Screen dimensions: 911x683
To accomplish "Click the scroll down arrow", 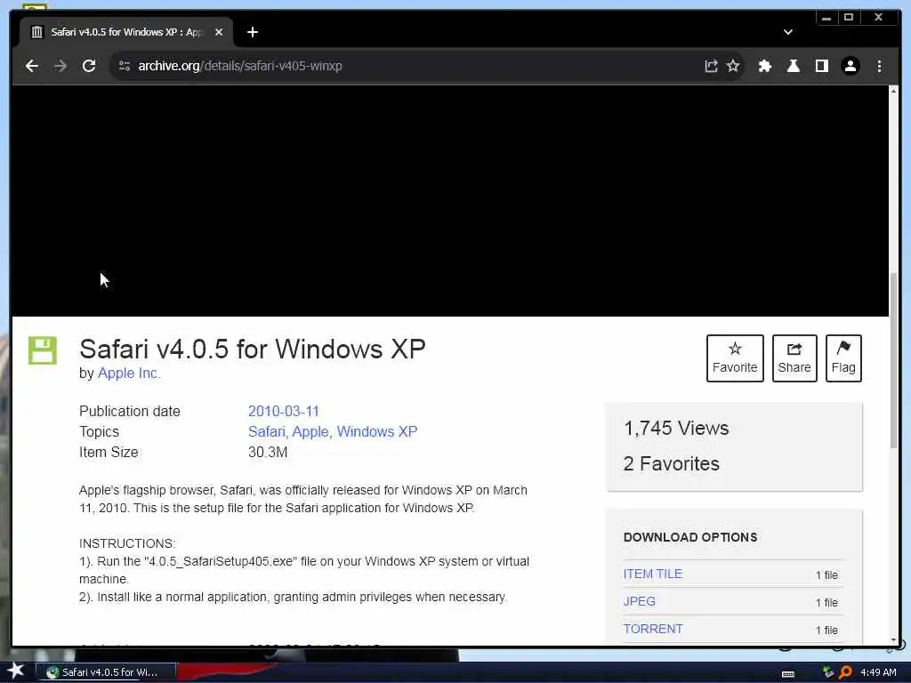I will (x=893, y=639).
